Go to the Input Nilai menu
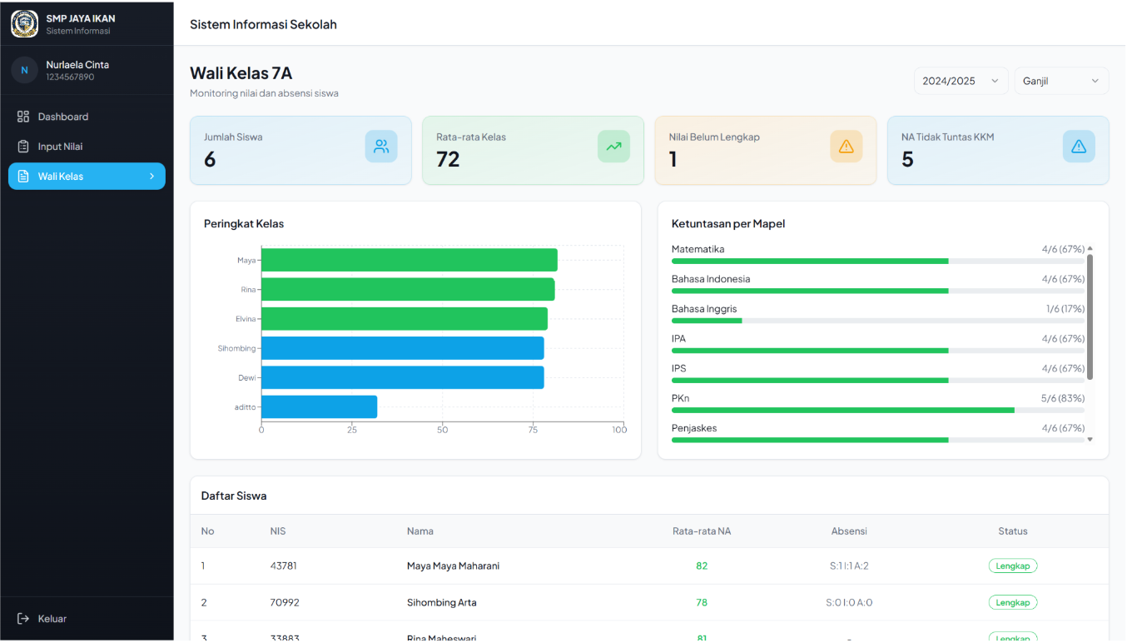1127x643 pixels. coord(87,147)
